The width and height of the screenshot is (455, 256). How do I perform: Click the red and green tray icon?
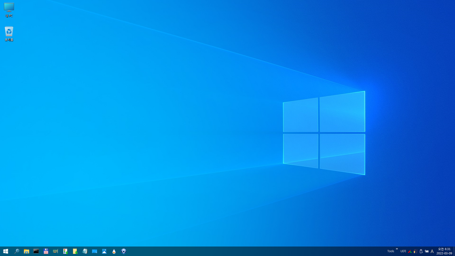410,251
